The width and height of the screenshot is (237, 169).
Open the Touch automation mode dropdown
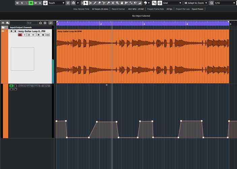[x=56, y=3]
